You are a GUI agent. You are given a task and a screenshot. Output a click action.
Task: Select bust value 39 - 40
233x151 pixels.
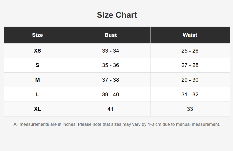tap(111, 95)
